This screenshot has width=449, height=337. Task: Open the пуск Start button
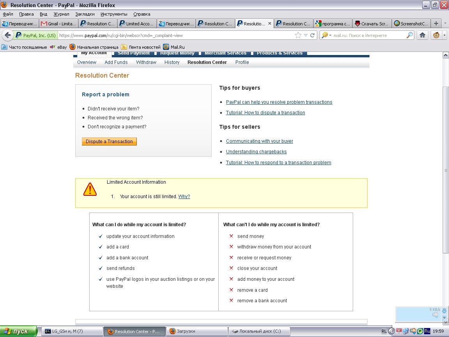(19, 331)
